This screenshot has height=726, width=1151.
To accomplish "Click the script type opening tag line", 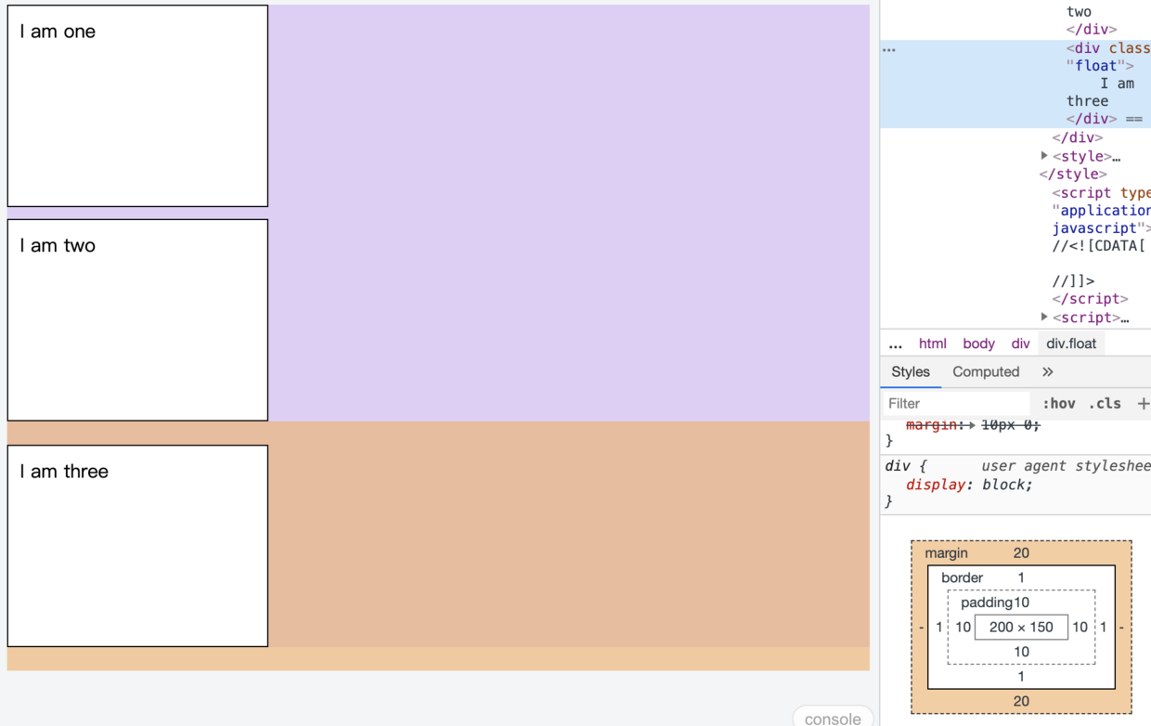I will (1102, 193).
